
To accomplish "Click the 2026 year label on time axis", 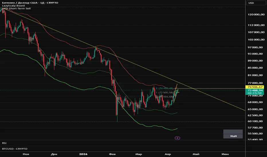I will 83,154.
